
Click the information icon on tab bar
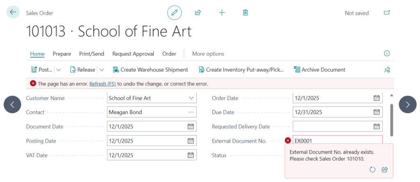tap(386, 54)
